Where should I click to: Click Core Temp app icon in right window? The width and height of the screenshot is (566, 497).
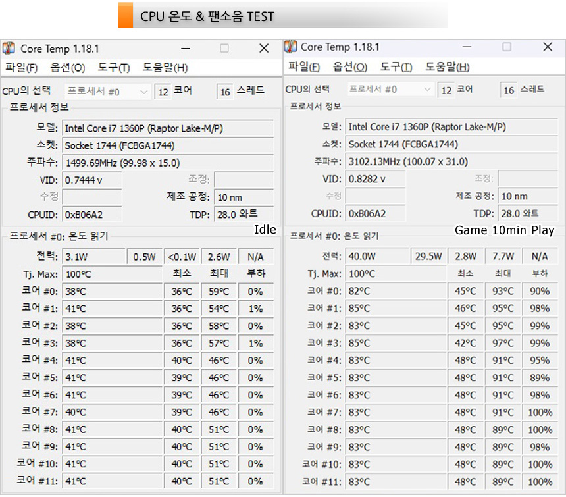tap(290, 47)
